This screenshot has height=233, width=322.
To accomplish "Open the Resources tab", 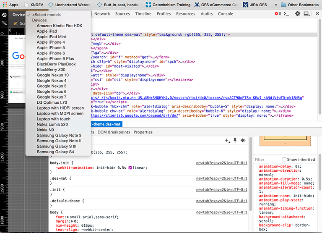I will click(x=186, y=14).
